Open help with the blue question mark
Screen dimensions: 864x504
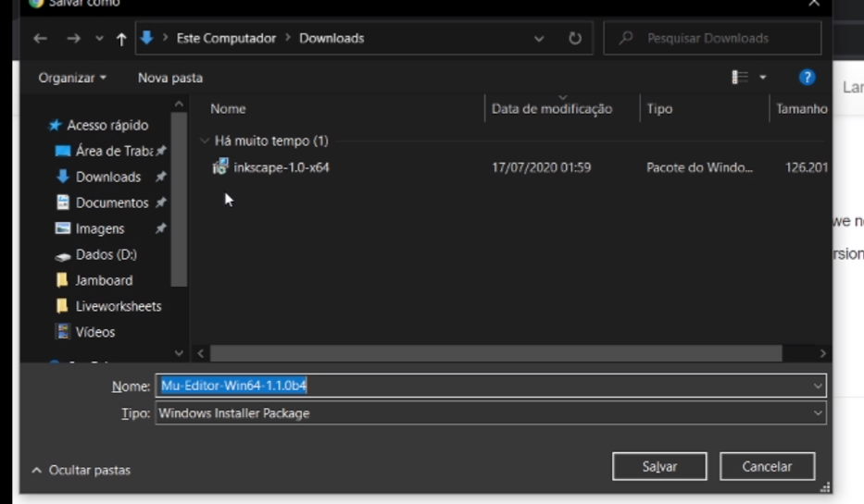point(807,78)
